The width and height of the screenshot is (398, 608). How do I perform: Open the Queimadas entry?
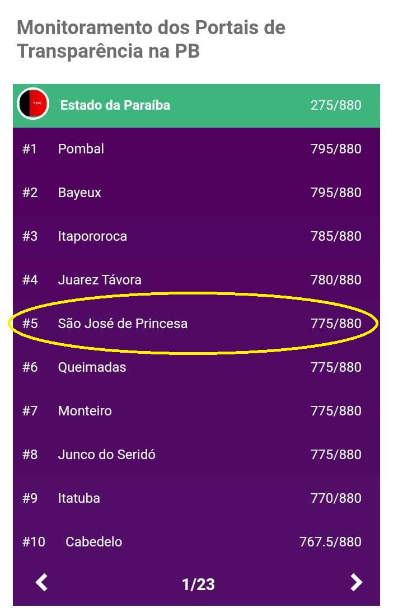196,367
